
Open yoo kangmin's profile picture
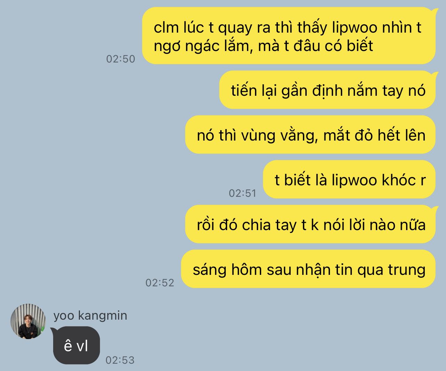click(28, 321)
